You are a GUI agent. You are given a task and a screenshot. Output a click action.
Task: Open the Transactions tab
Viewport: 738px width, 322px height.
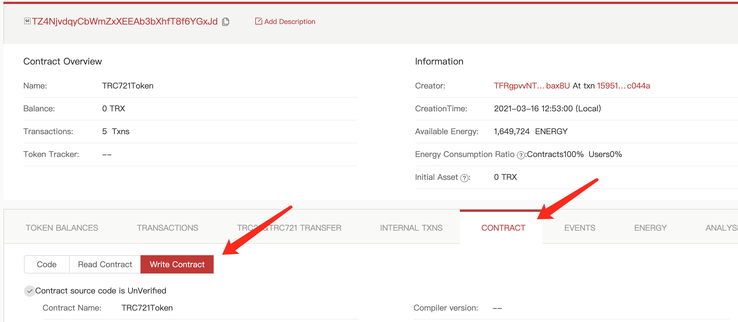(x=167, y=228)
